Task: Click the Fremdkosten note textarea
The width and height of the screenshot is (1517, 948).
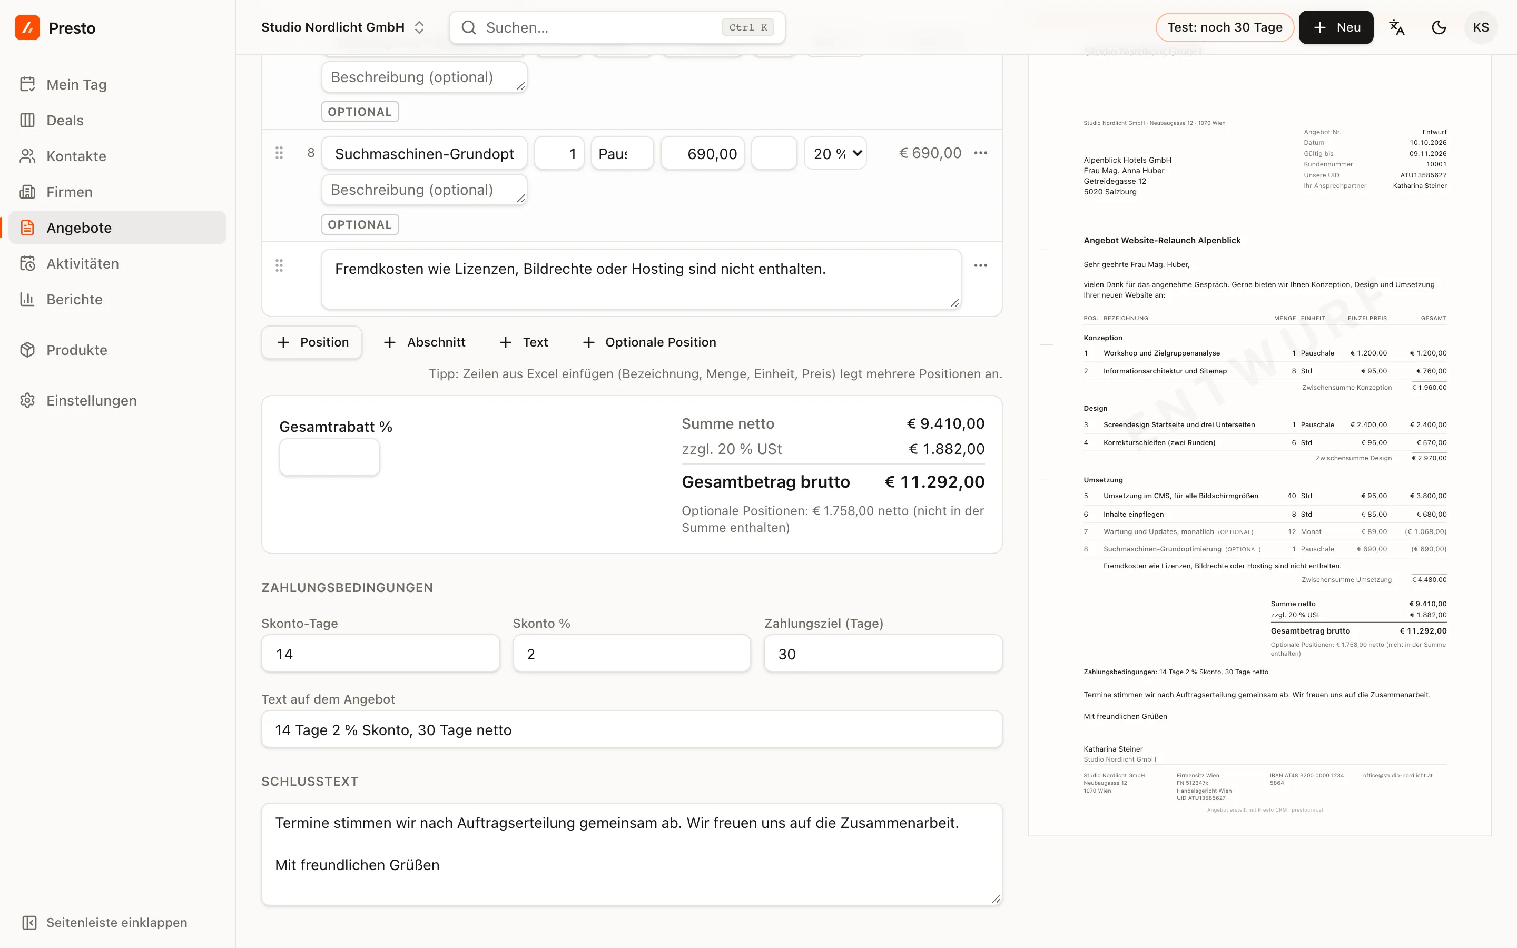Action: point(641,279)
